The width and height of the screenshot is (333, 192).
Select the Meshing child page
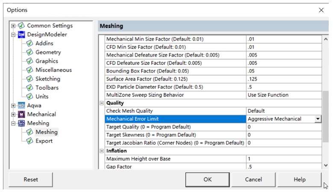47,132
